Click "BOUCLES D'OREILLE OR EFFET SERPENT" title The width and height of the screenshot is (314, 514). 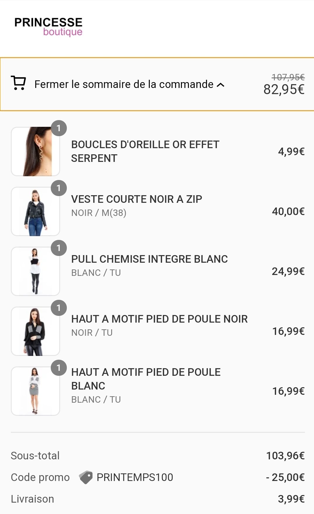coord(145,151)
